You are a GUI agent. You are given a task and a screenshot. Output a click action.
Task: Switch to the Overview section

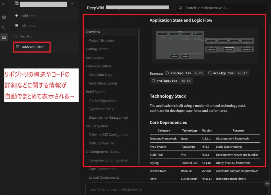coord(93,32)
